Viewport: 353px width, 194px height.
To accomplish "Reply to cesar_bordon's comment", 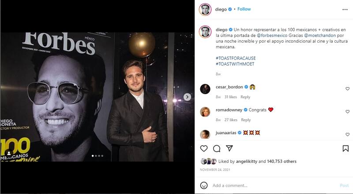I will coord(245,97).
